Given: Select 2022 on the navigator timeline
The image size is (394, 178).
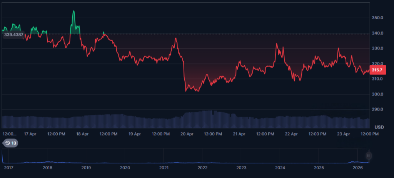Looking at the screenshot, I should (x=202, y=168).
